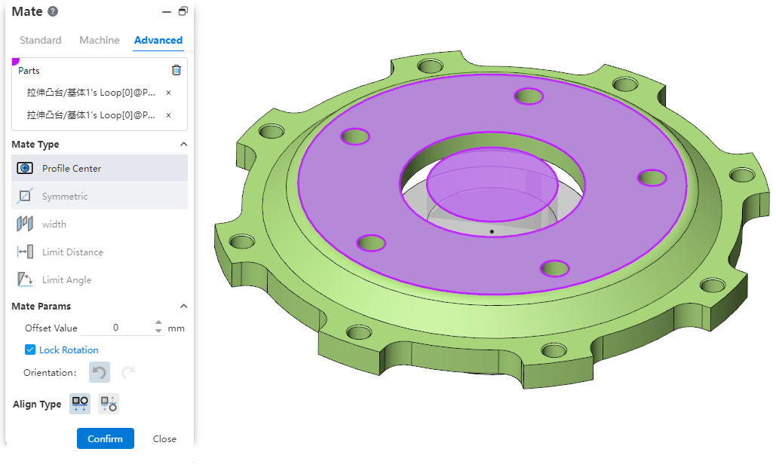
Task: Switch to the Machine tab
Action: coord(100,40)
